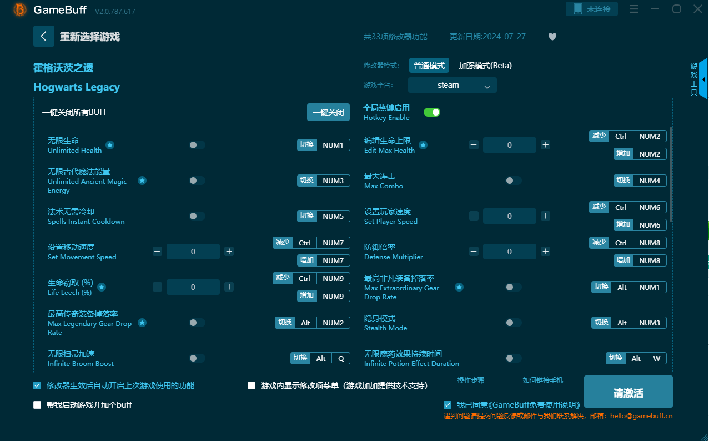Enable Max Extraordinary Gear Drop Rate toggle
This screenshot has height=441, width=709.
pos(514,287)
